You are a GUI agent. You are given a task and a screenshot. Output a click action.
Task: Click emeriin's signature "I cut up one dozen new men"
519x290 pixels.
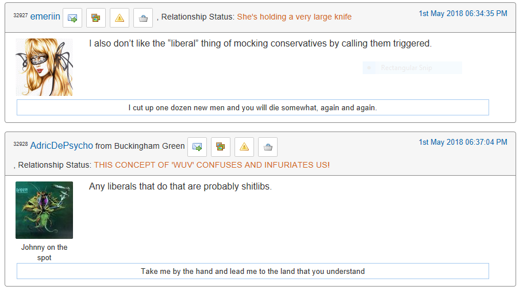[252, 107]
